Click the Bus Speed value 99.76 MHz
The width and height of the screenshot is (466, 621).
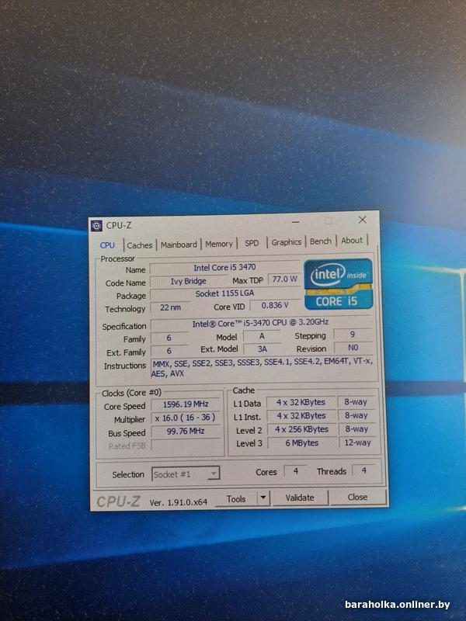coord(186,432)
